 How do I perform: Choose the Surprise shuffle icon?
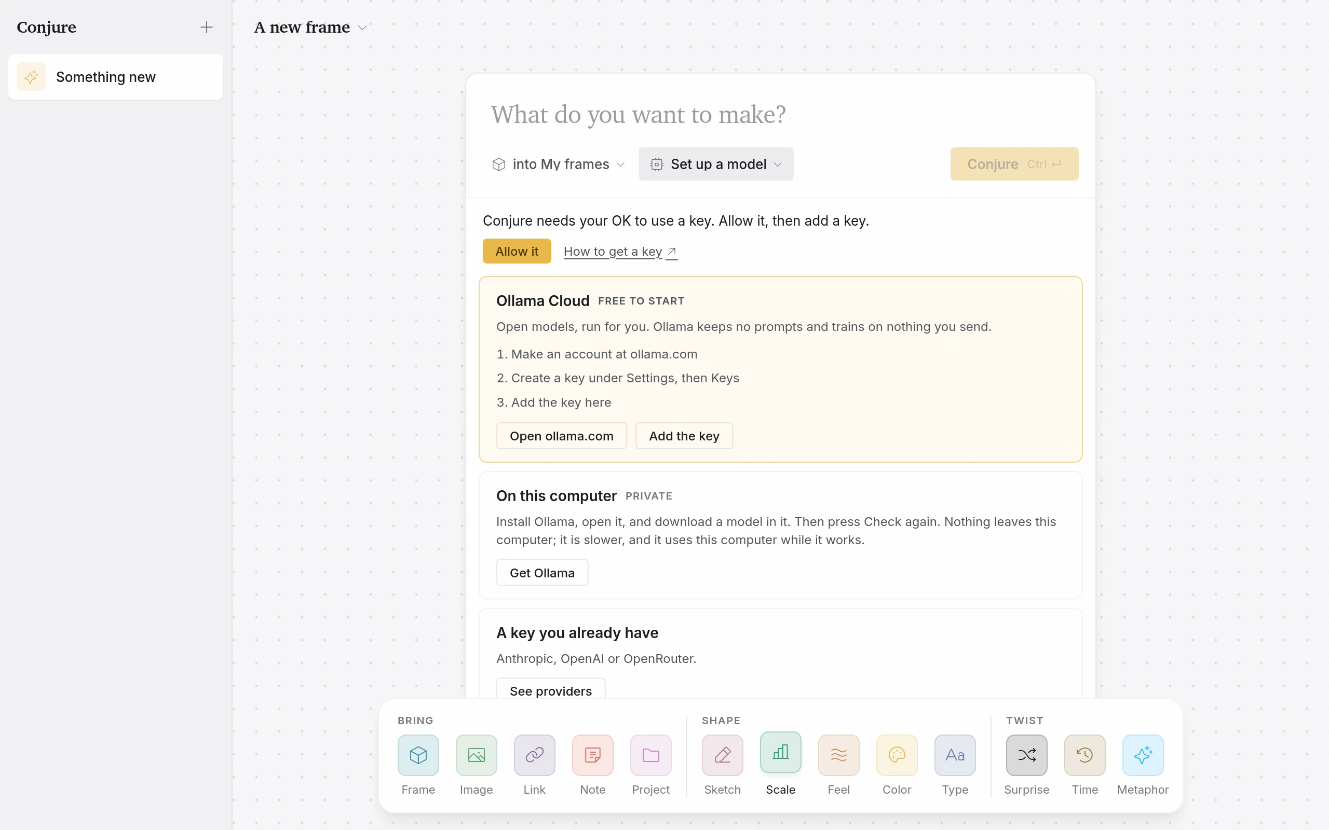click(1026, 755)
